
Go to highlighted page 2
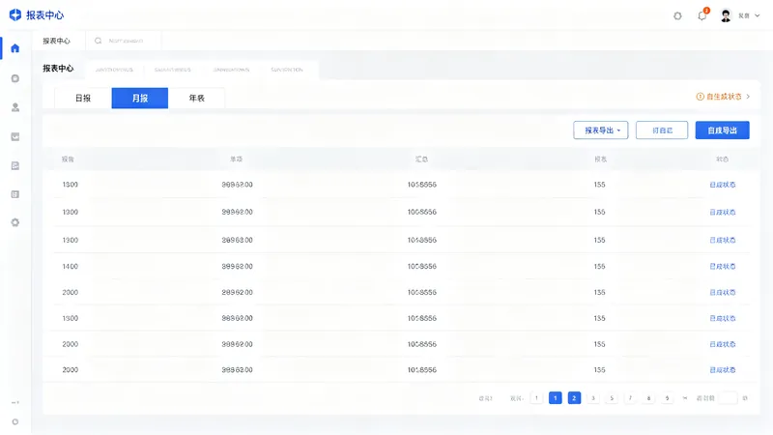point(574,398)
